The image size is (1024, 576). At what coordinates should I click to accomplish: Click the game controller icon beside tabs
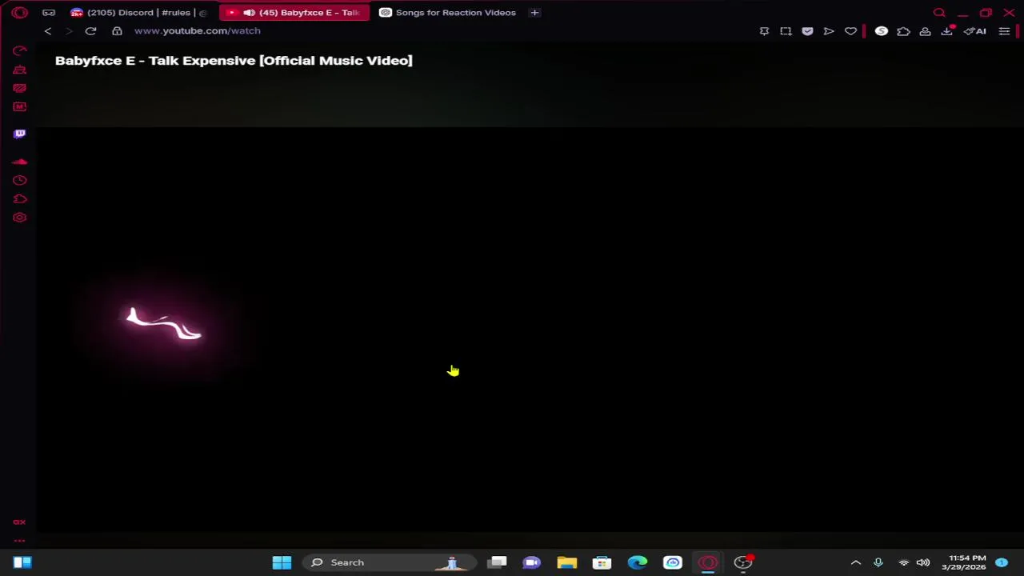coord(49,13)
